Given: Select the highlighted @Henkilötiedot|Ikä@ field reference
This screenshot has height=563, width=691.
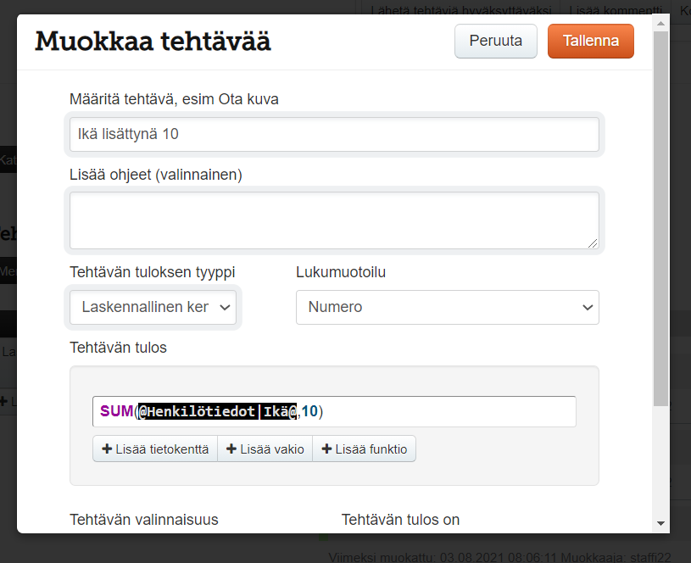Looking at the screenshot, I should coord(218,411).
